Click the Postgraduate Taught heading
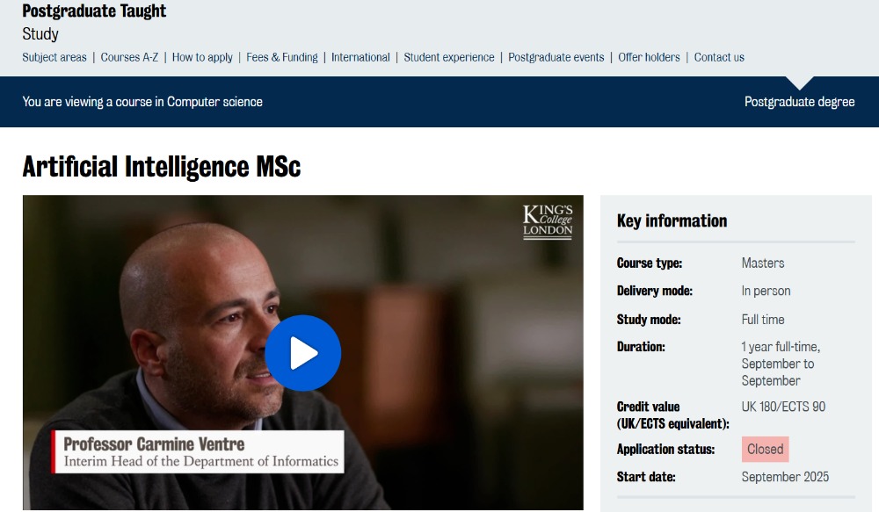This screenshot has height=512, width=879. 94,11
